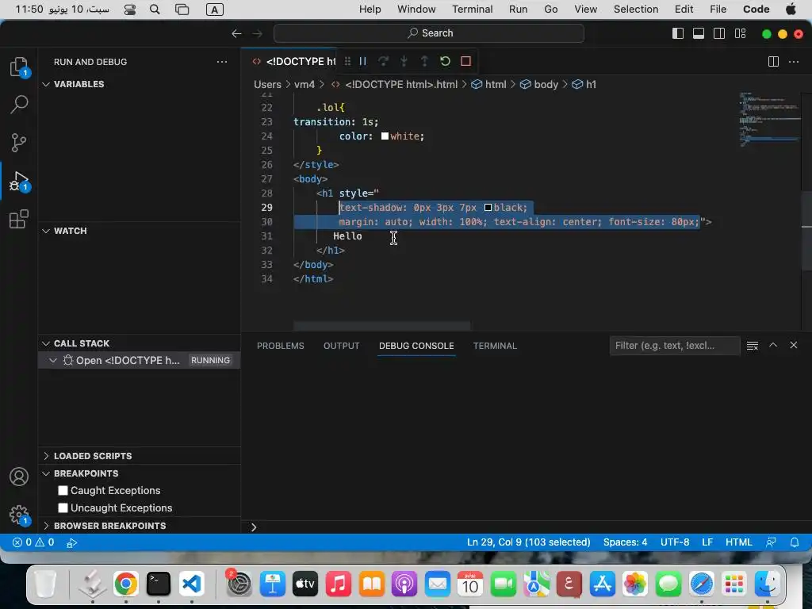Open notifications bell in status bar

tap(795, 542)
